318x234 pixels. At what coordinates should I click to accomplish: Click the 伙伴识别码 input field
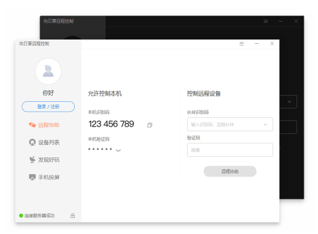tap(230, 124)
